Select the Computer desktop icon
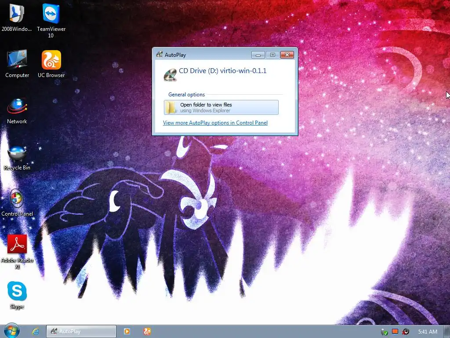Viewport: 450px width, 338px height. (x=17, y=64)
